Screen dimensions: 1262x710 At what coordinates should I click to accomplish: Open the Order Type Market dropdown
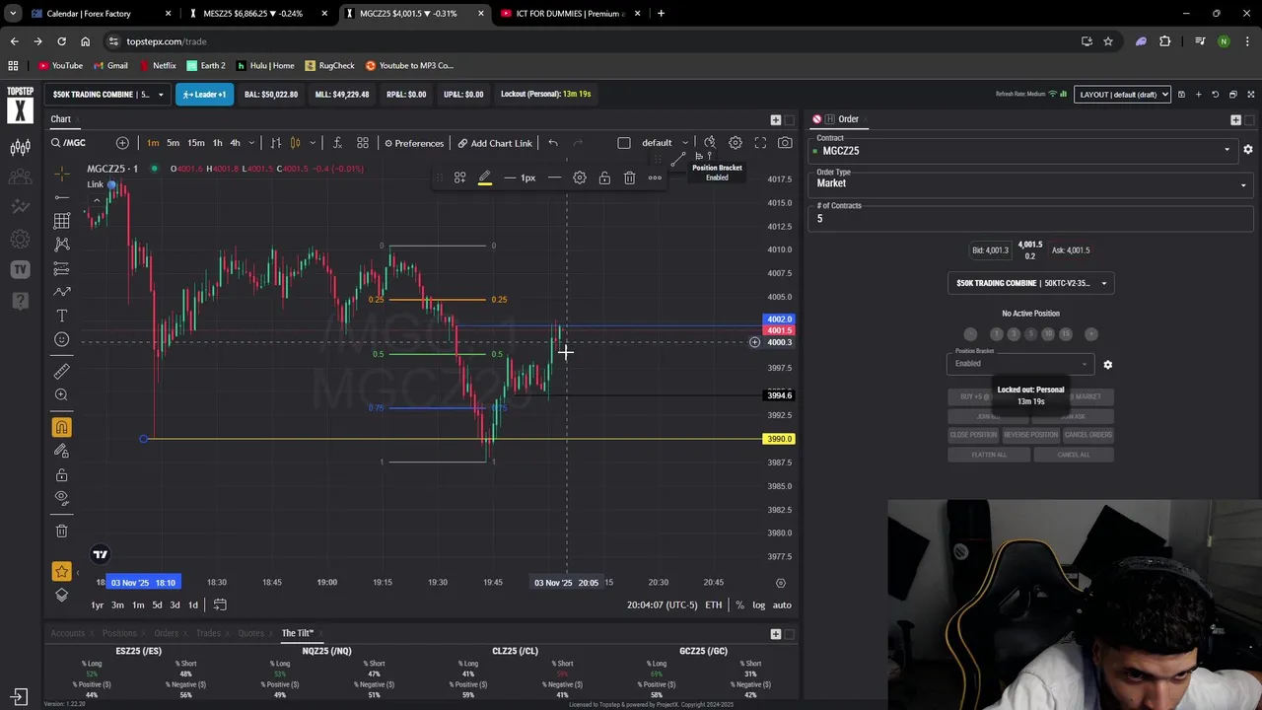click(1031, 182)
